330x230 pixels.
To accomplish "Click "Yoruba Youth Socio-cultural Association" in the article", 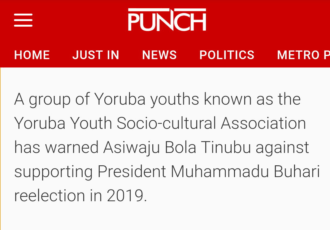I will click(160, 123).
